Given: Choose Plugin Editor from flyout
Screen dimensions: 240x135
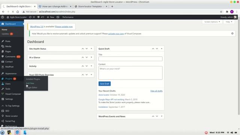Looking at the screenshot, I should (31, 87).
